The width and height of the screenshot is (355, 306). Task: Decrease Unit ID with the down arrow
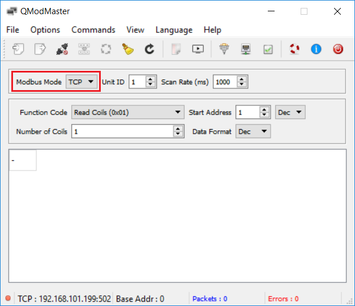151,84
